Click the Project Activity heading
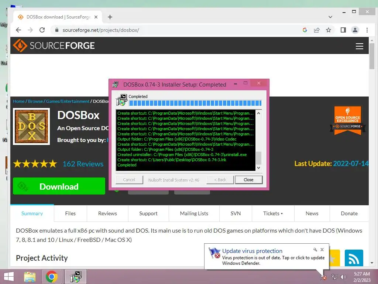 point(42,258)
